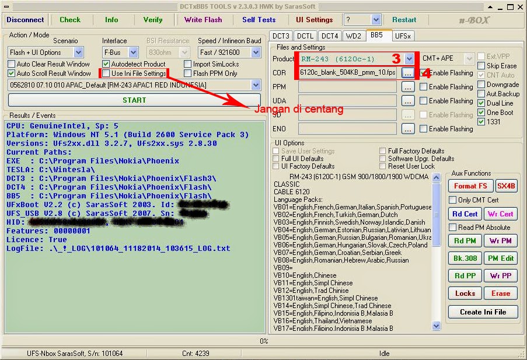Click the COR file path field

[347, 72]
